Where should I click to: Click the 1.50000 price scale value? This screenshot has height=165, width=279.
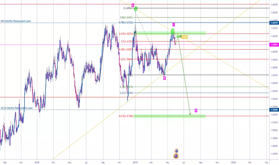pyautogui.click(x=274, y=130)
